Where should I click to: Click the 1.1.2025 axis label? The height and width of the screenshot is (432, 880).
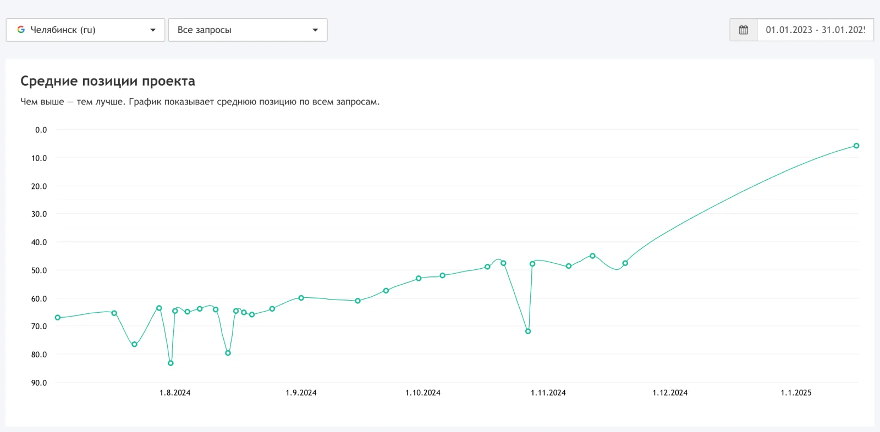[x=796, y=392]
